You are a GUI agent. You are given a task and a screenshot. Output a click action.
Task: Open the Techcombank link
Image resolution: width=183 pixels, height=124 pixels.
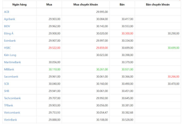click(x=12, y=98)
